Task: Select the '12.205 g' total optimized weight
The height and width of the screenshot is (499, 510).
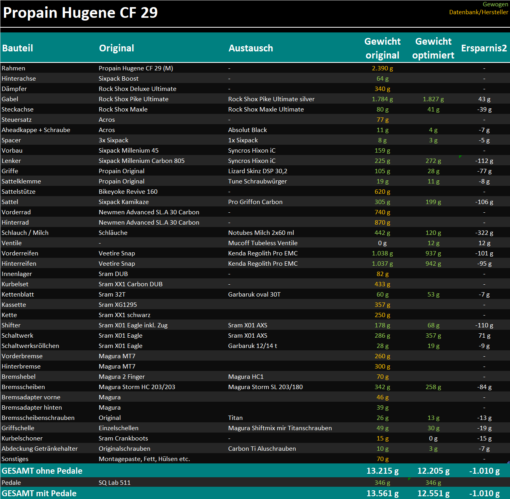Action: pos(433,471)
